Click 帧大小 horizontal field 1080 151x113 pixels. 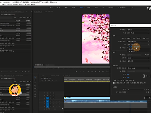[x=129, y=39]
